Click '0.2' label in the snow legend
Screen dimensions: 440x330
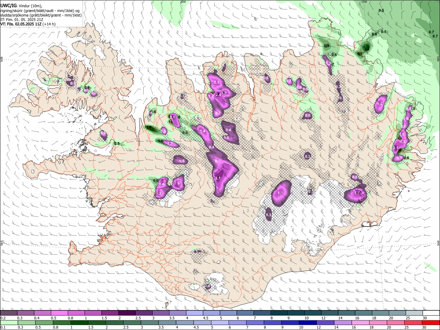click(x=3, y=318)
